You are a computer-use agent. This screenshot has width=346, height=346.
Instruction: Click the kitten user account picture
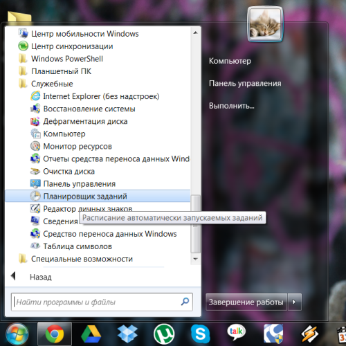pyautogui.click(x=265, y=24)
